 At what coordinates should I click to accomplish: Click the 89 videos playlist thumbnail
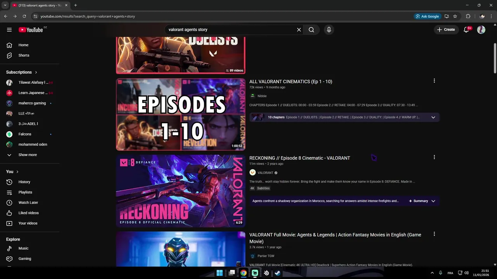tap(181, 55)
